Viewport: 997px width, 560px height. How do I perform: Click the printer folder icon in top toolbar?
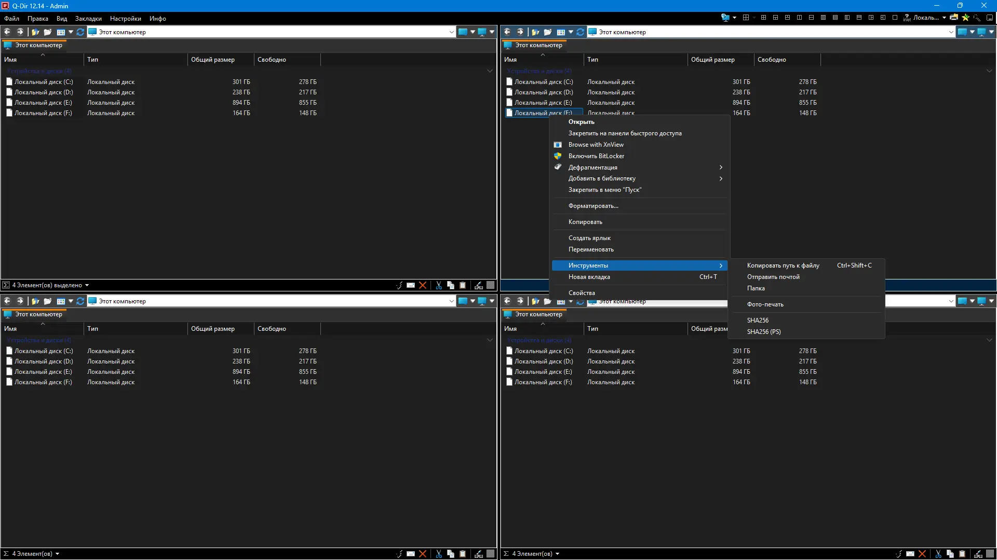pyautogui.click(x=954, y=18)
